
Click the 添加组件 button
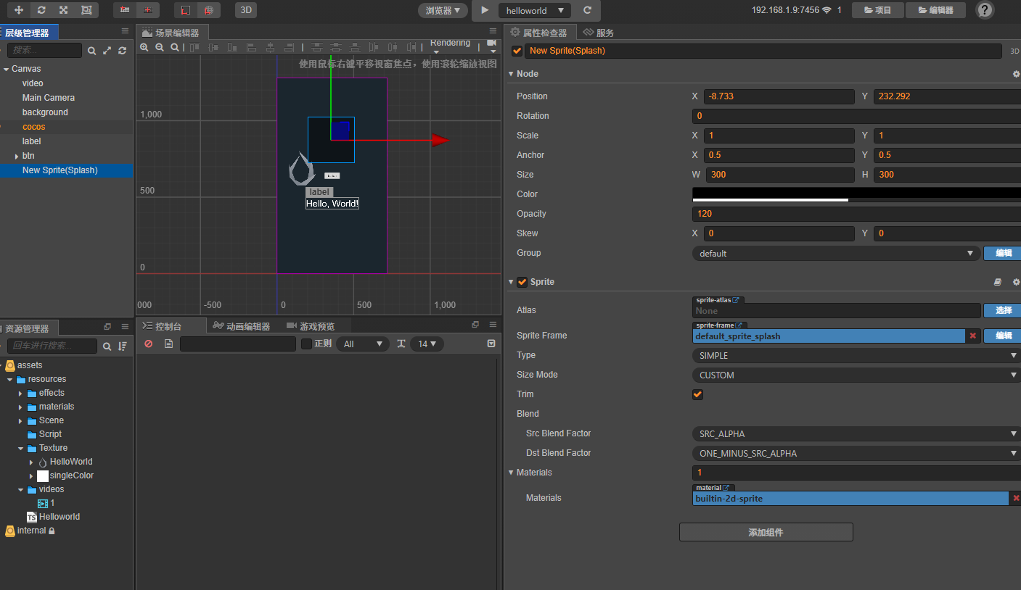(766, 532)
